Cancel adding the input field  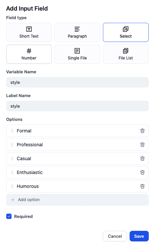[115, 236]
